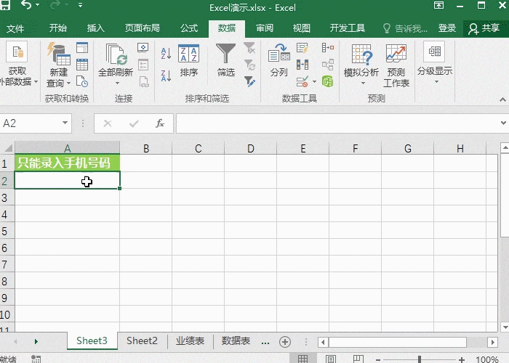Click the Data Validation icon

pyautogui.click(x=302, y=81)
